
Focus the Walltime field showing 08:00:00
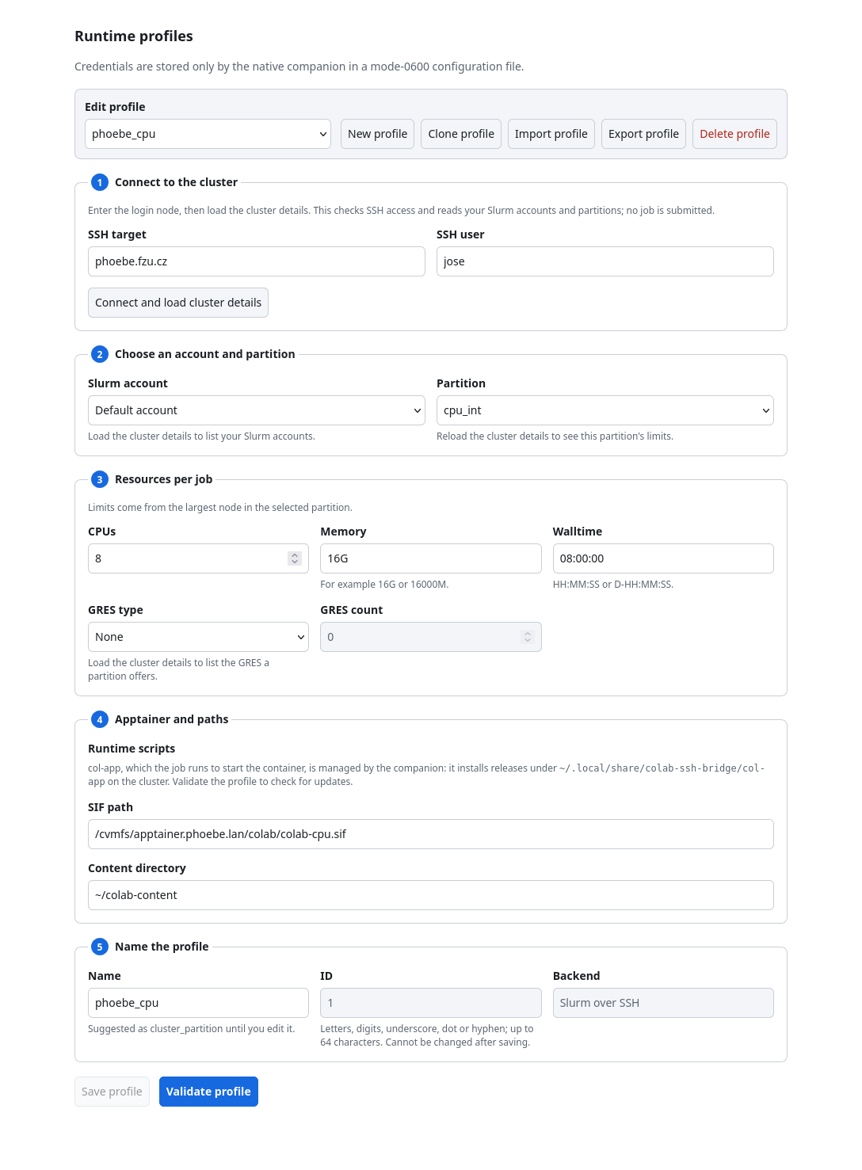pos(663,558)
